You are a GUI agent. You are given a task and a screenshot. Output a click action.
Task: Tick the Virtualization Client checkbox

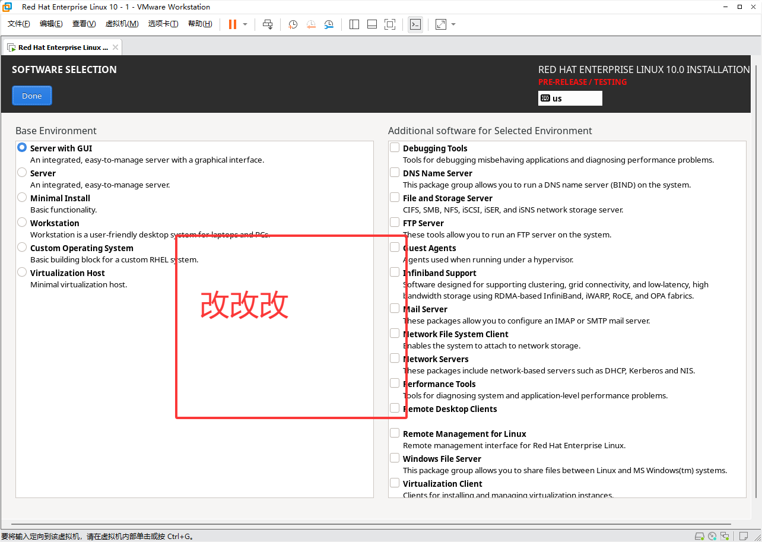(395, 483)
